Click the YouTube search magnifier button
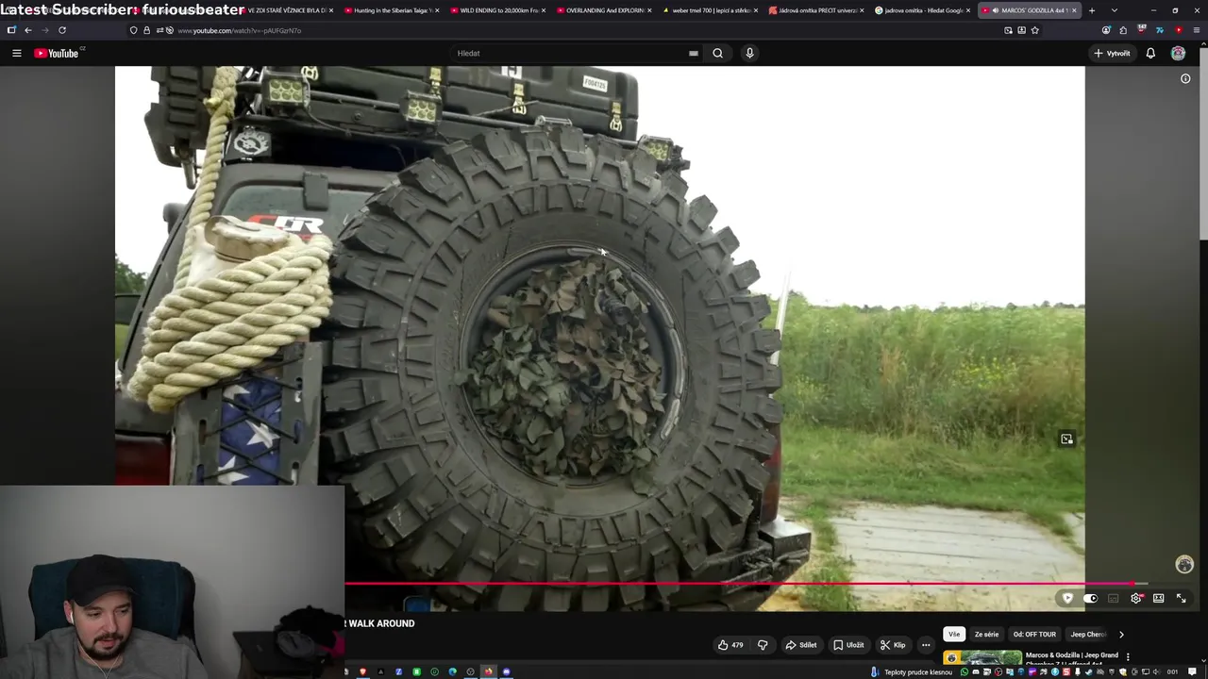This screenshot has width=1208, height=679. [x=717, y=53]
